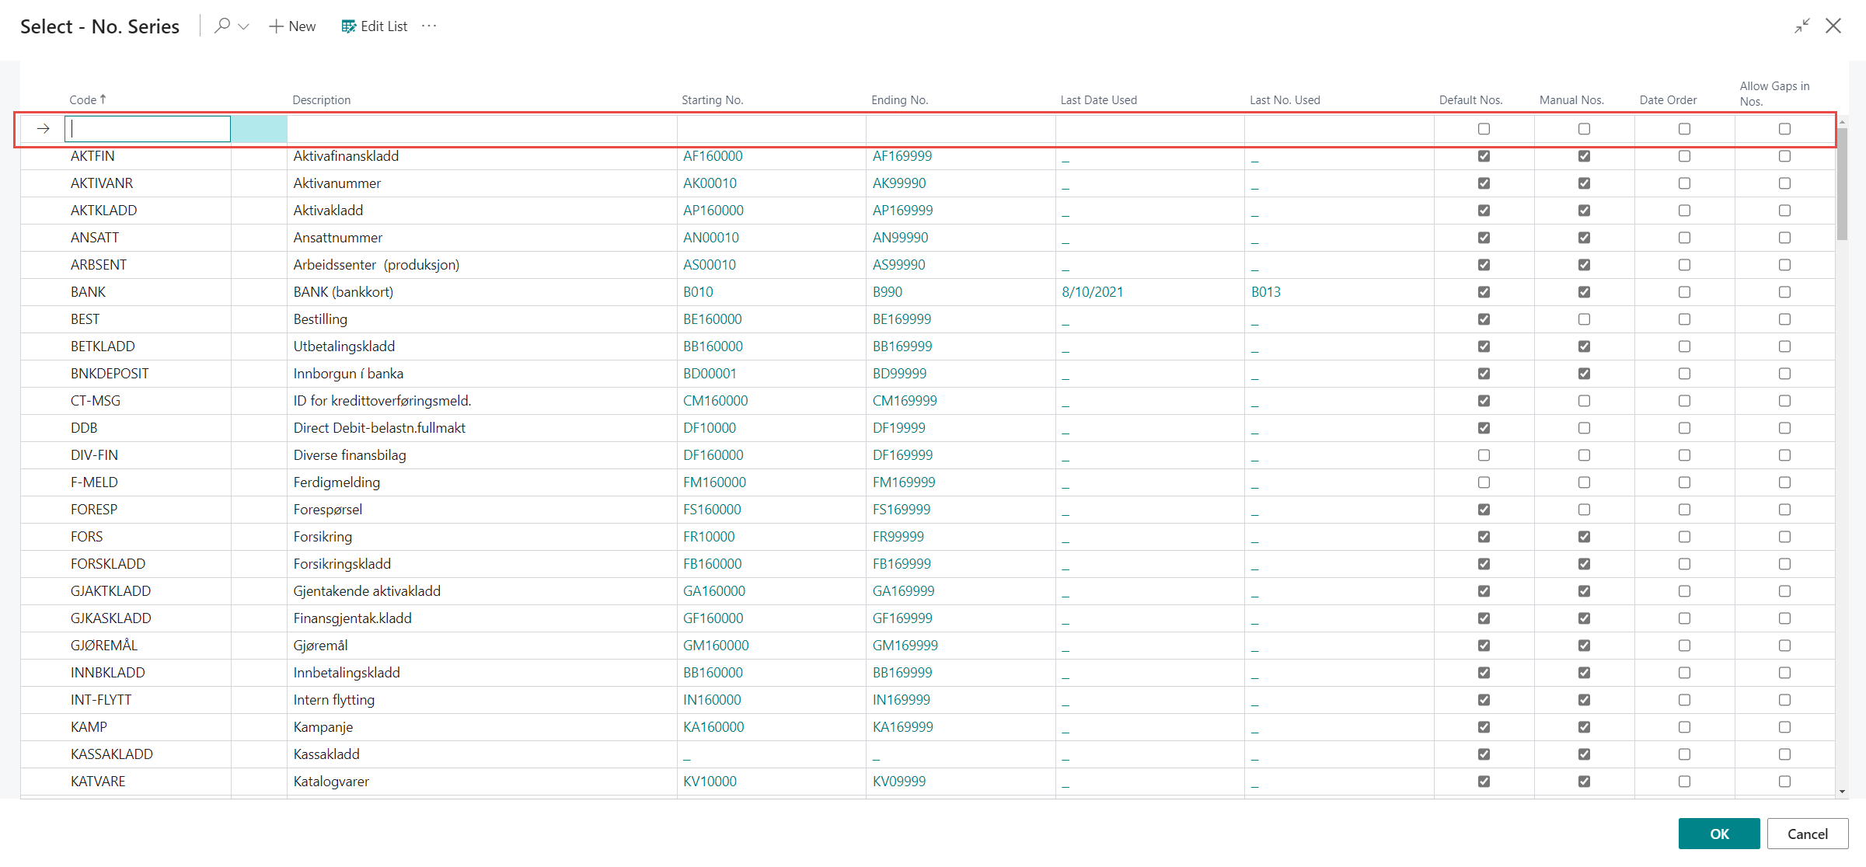The image size is (1866, 867).
Task: Expand the search dropdown chevron
Action: (x=243, y=26)
